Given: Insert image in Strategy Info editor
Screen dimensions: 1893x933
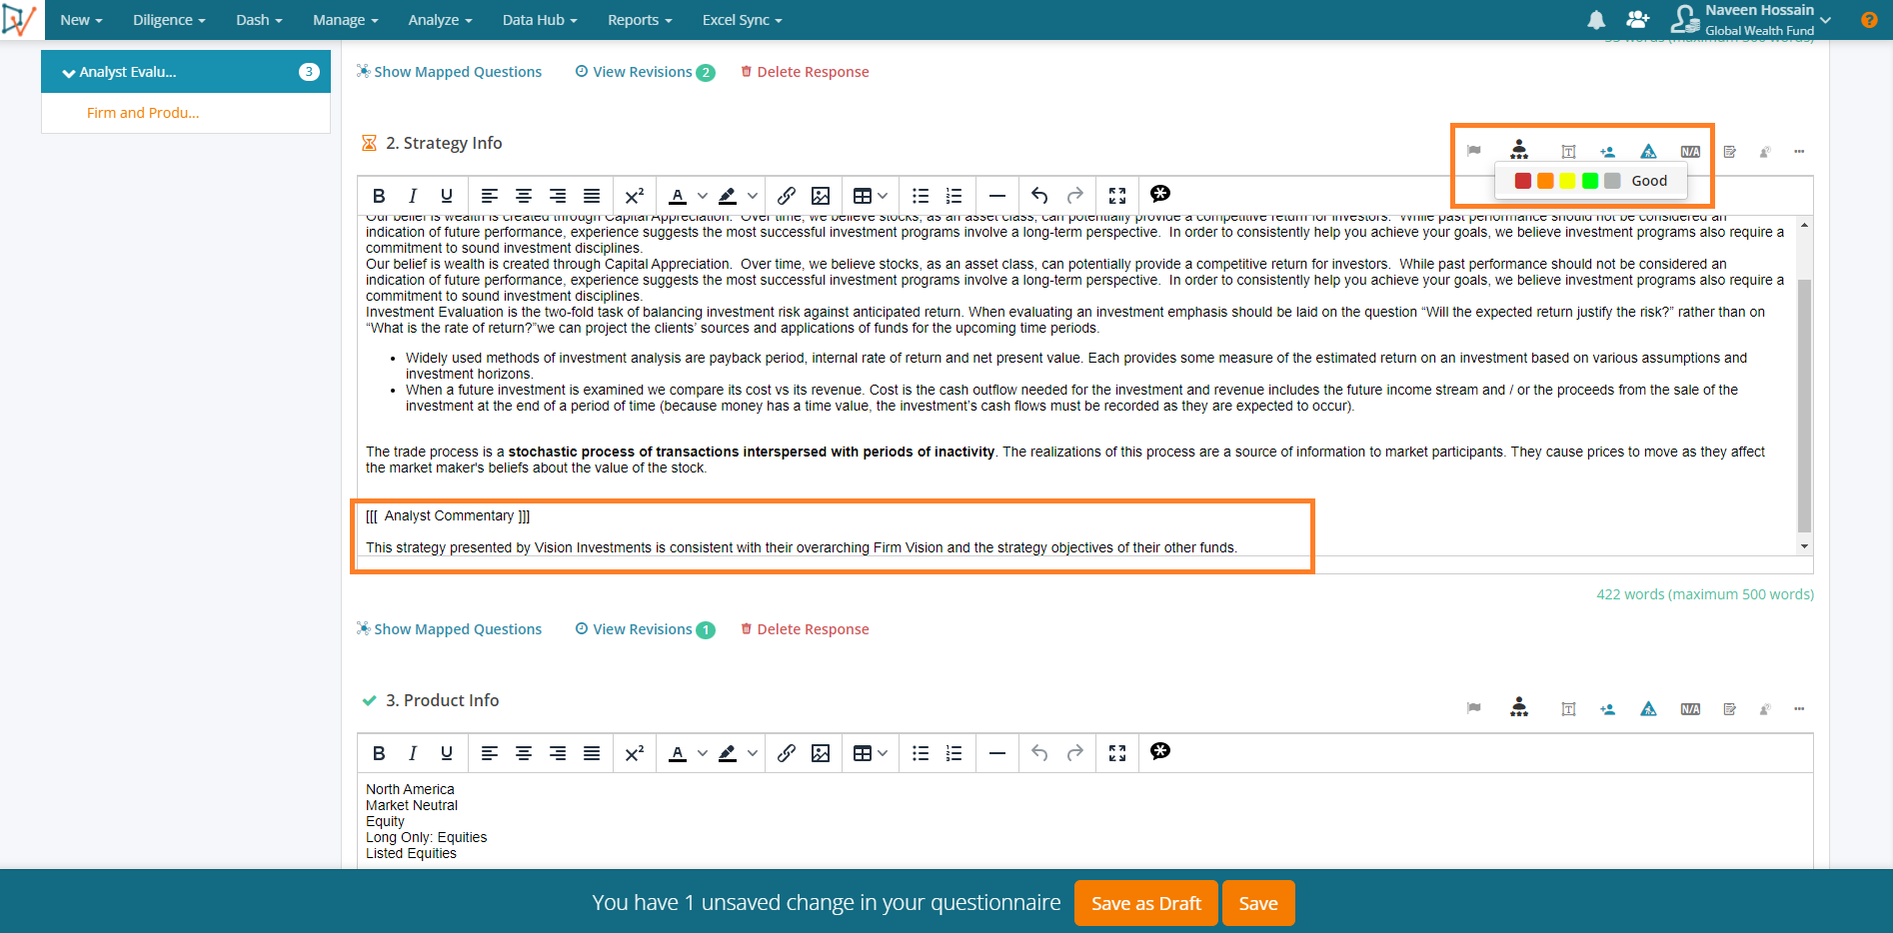Looking at the screenshot, I should 821,196.
